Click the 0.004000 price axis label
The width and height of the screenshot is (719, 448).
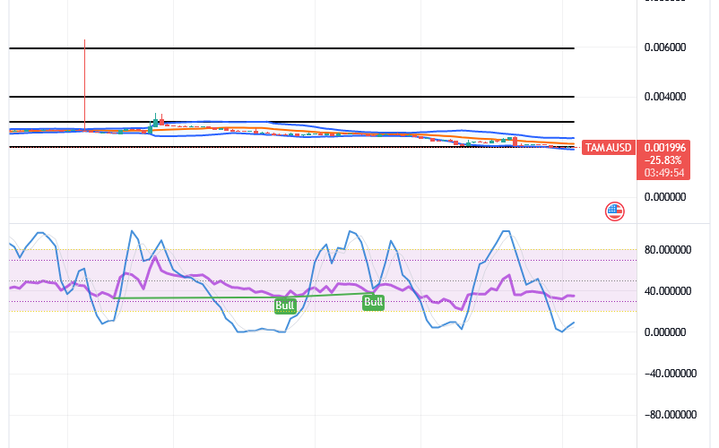(665, 96)
